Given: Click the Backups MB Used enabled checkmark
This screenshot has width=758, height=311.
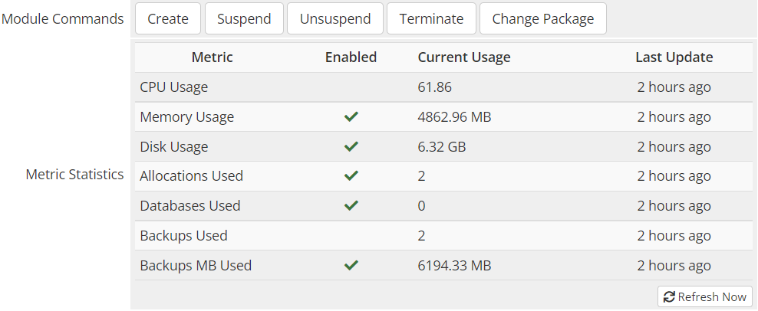Looking at the screenshot, I should [x=351, y=266].
